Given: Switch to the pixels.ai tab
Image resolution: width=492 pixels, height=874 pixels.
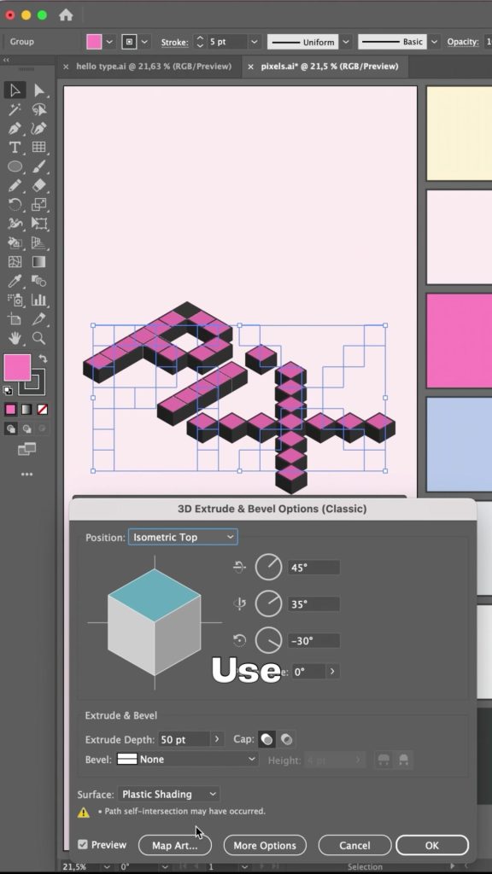Looking at the screenshot, I should [x=330, y=67].
